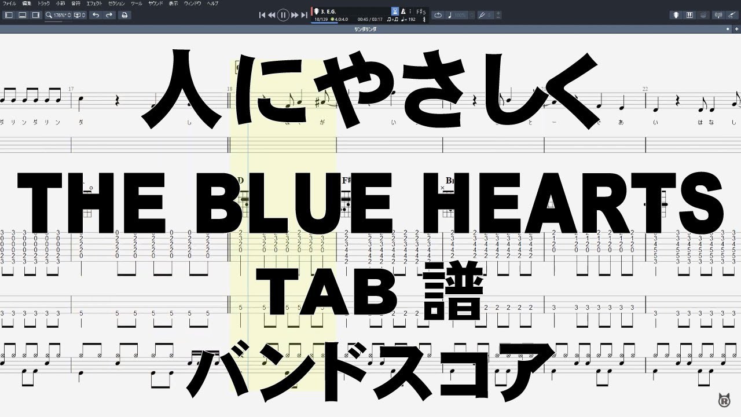This screenshot has height=417, width=741.
Task: Open the line-in guitar input
Action: click(732, 15)
